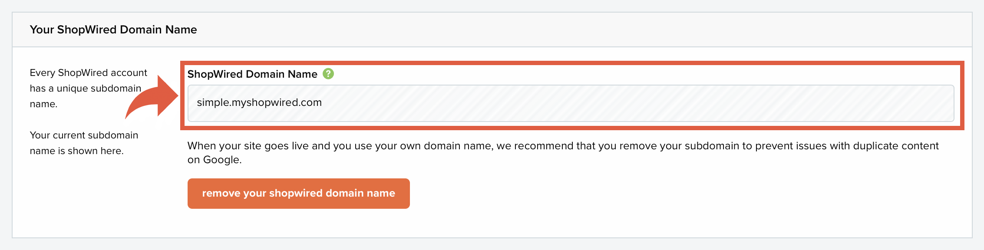Click the Your current subdomain note
984x250 pixels.
click(84, 143)
